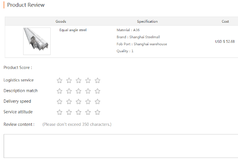Give Logistics service three stars

pos(79,81)
